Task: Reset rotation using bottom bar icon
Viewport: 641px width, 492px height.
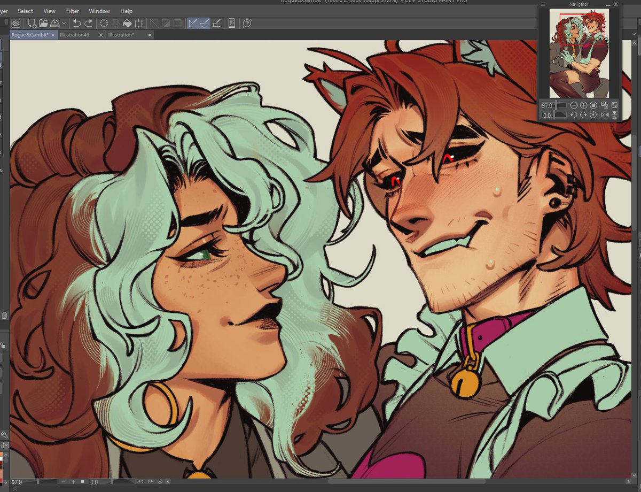Action: click(160, 482)
